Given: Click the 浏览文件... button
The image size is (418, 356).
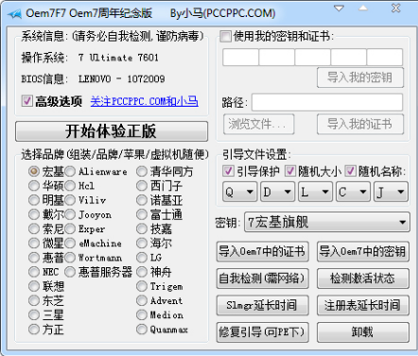Looking at the screenshot, I should tap(259, 124).
